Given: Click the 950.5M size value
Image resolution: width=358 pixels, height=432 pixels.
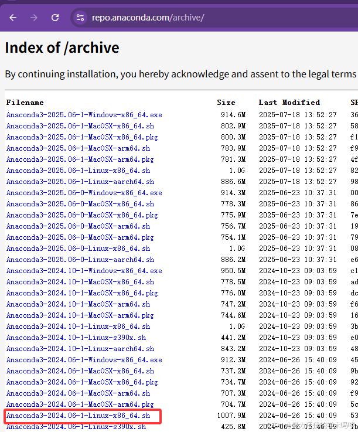Looking at the screenshot, I should pos(233,271).
